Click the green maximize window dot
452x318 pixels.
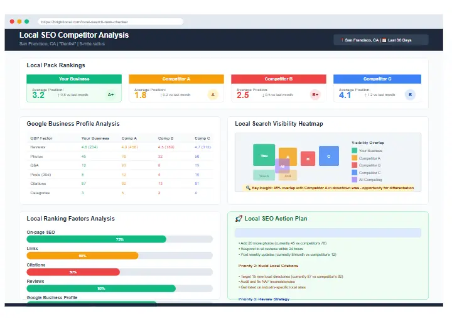click(x=27, y=21)
